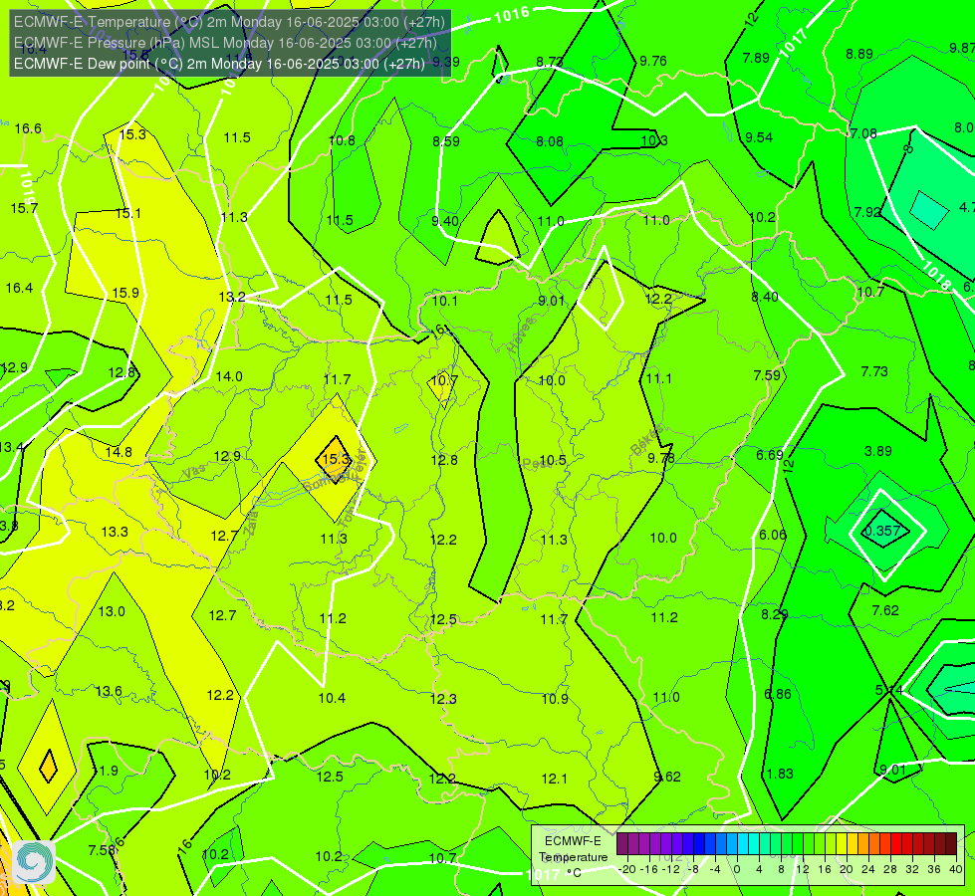Click the 9.40 dew point value

click(x=445, y=221)
